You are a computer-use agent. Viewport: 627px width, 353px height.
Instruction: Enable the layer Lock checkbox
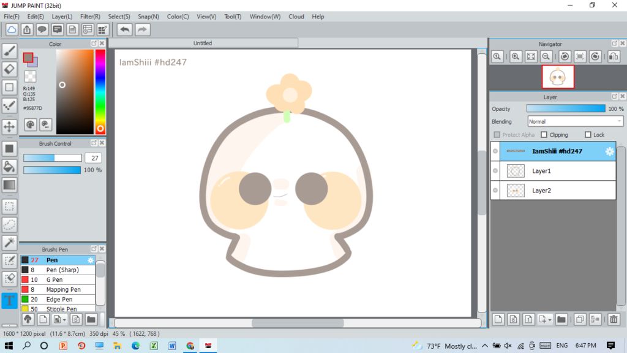click(x=588, y=135)
